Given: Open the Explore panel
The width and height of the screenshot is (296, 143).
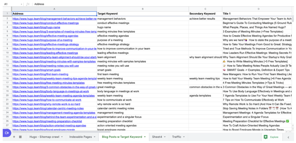Looking at the screenshot, I should point(272,137).
